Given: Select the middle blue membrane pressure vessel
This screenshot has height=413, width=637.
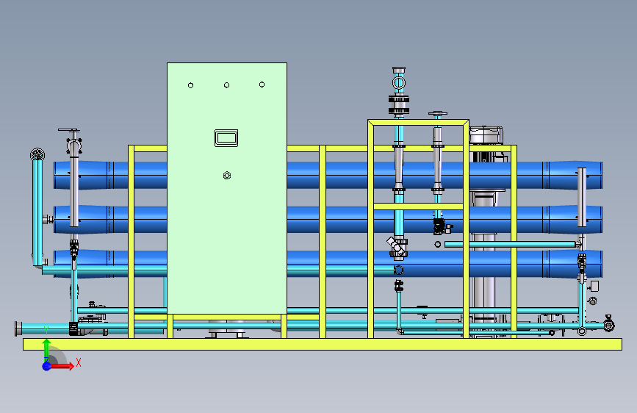Looking at the screenshot, I should point(328,220).
